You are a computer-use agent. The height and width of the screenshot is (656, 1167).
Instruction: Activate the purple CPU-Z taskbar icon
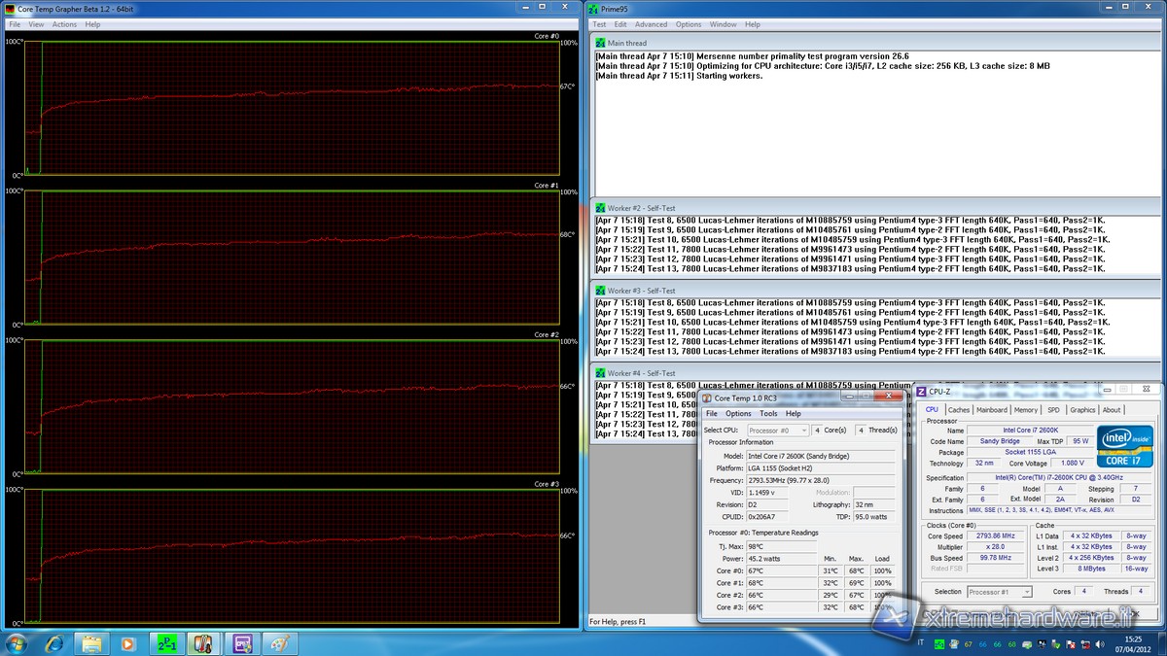point(241,643)
